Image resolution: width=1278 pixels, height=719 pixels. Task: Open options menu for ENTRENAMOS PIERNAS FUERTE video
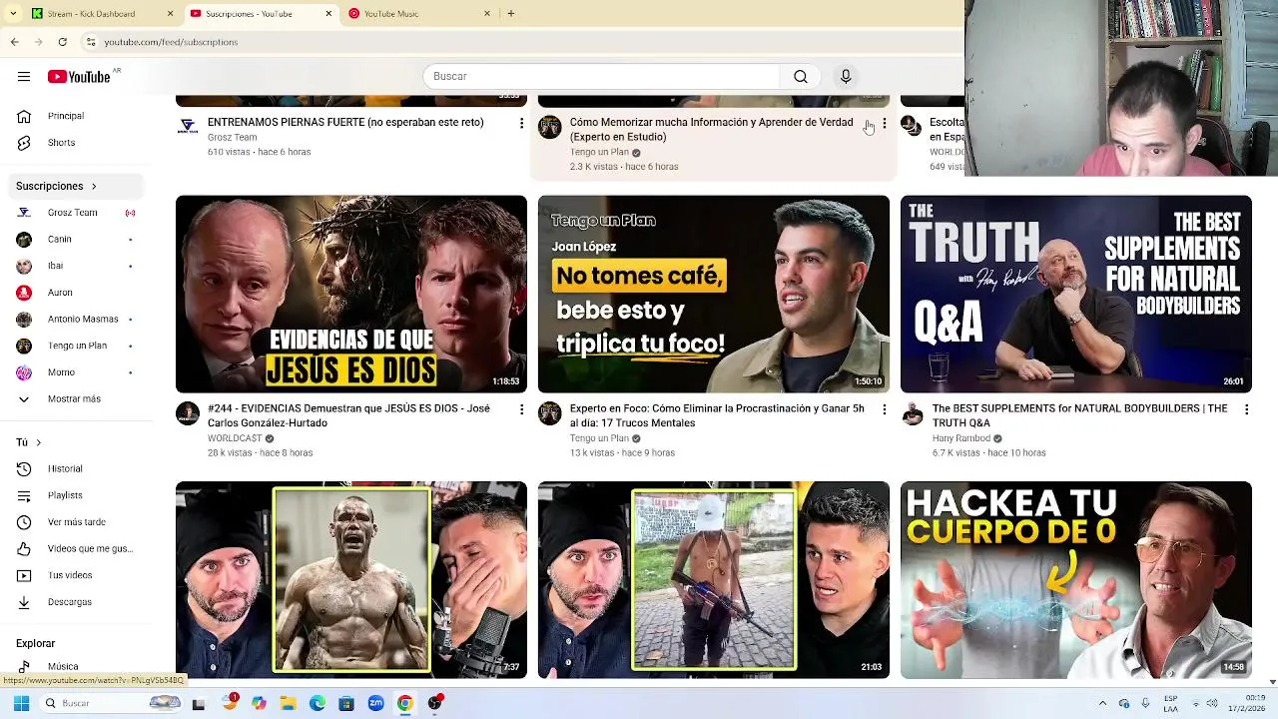pos(521,123)
